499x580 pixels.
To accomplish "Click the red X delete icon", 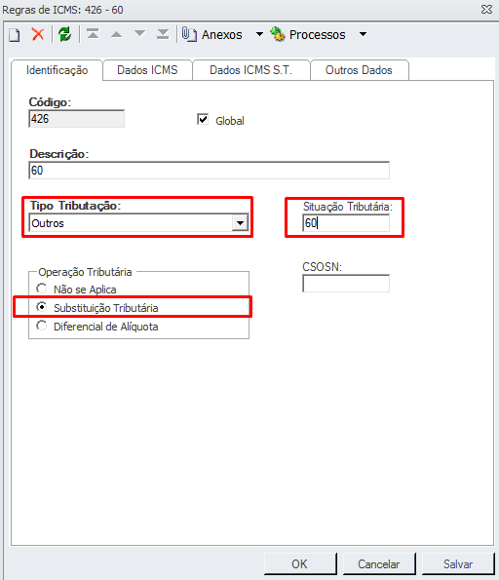I will [38, 34].
